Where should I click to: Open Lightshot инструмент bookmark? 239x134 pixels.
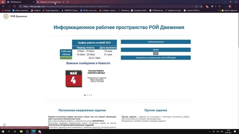point(173,10)
